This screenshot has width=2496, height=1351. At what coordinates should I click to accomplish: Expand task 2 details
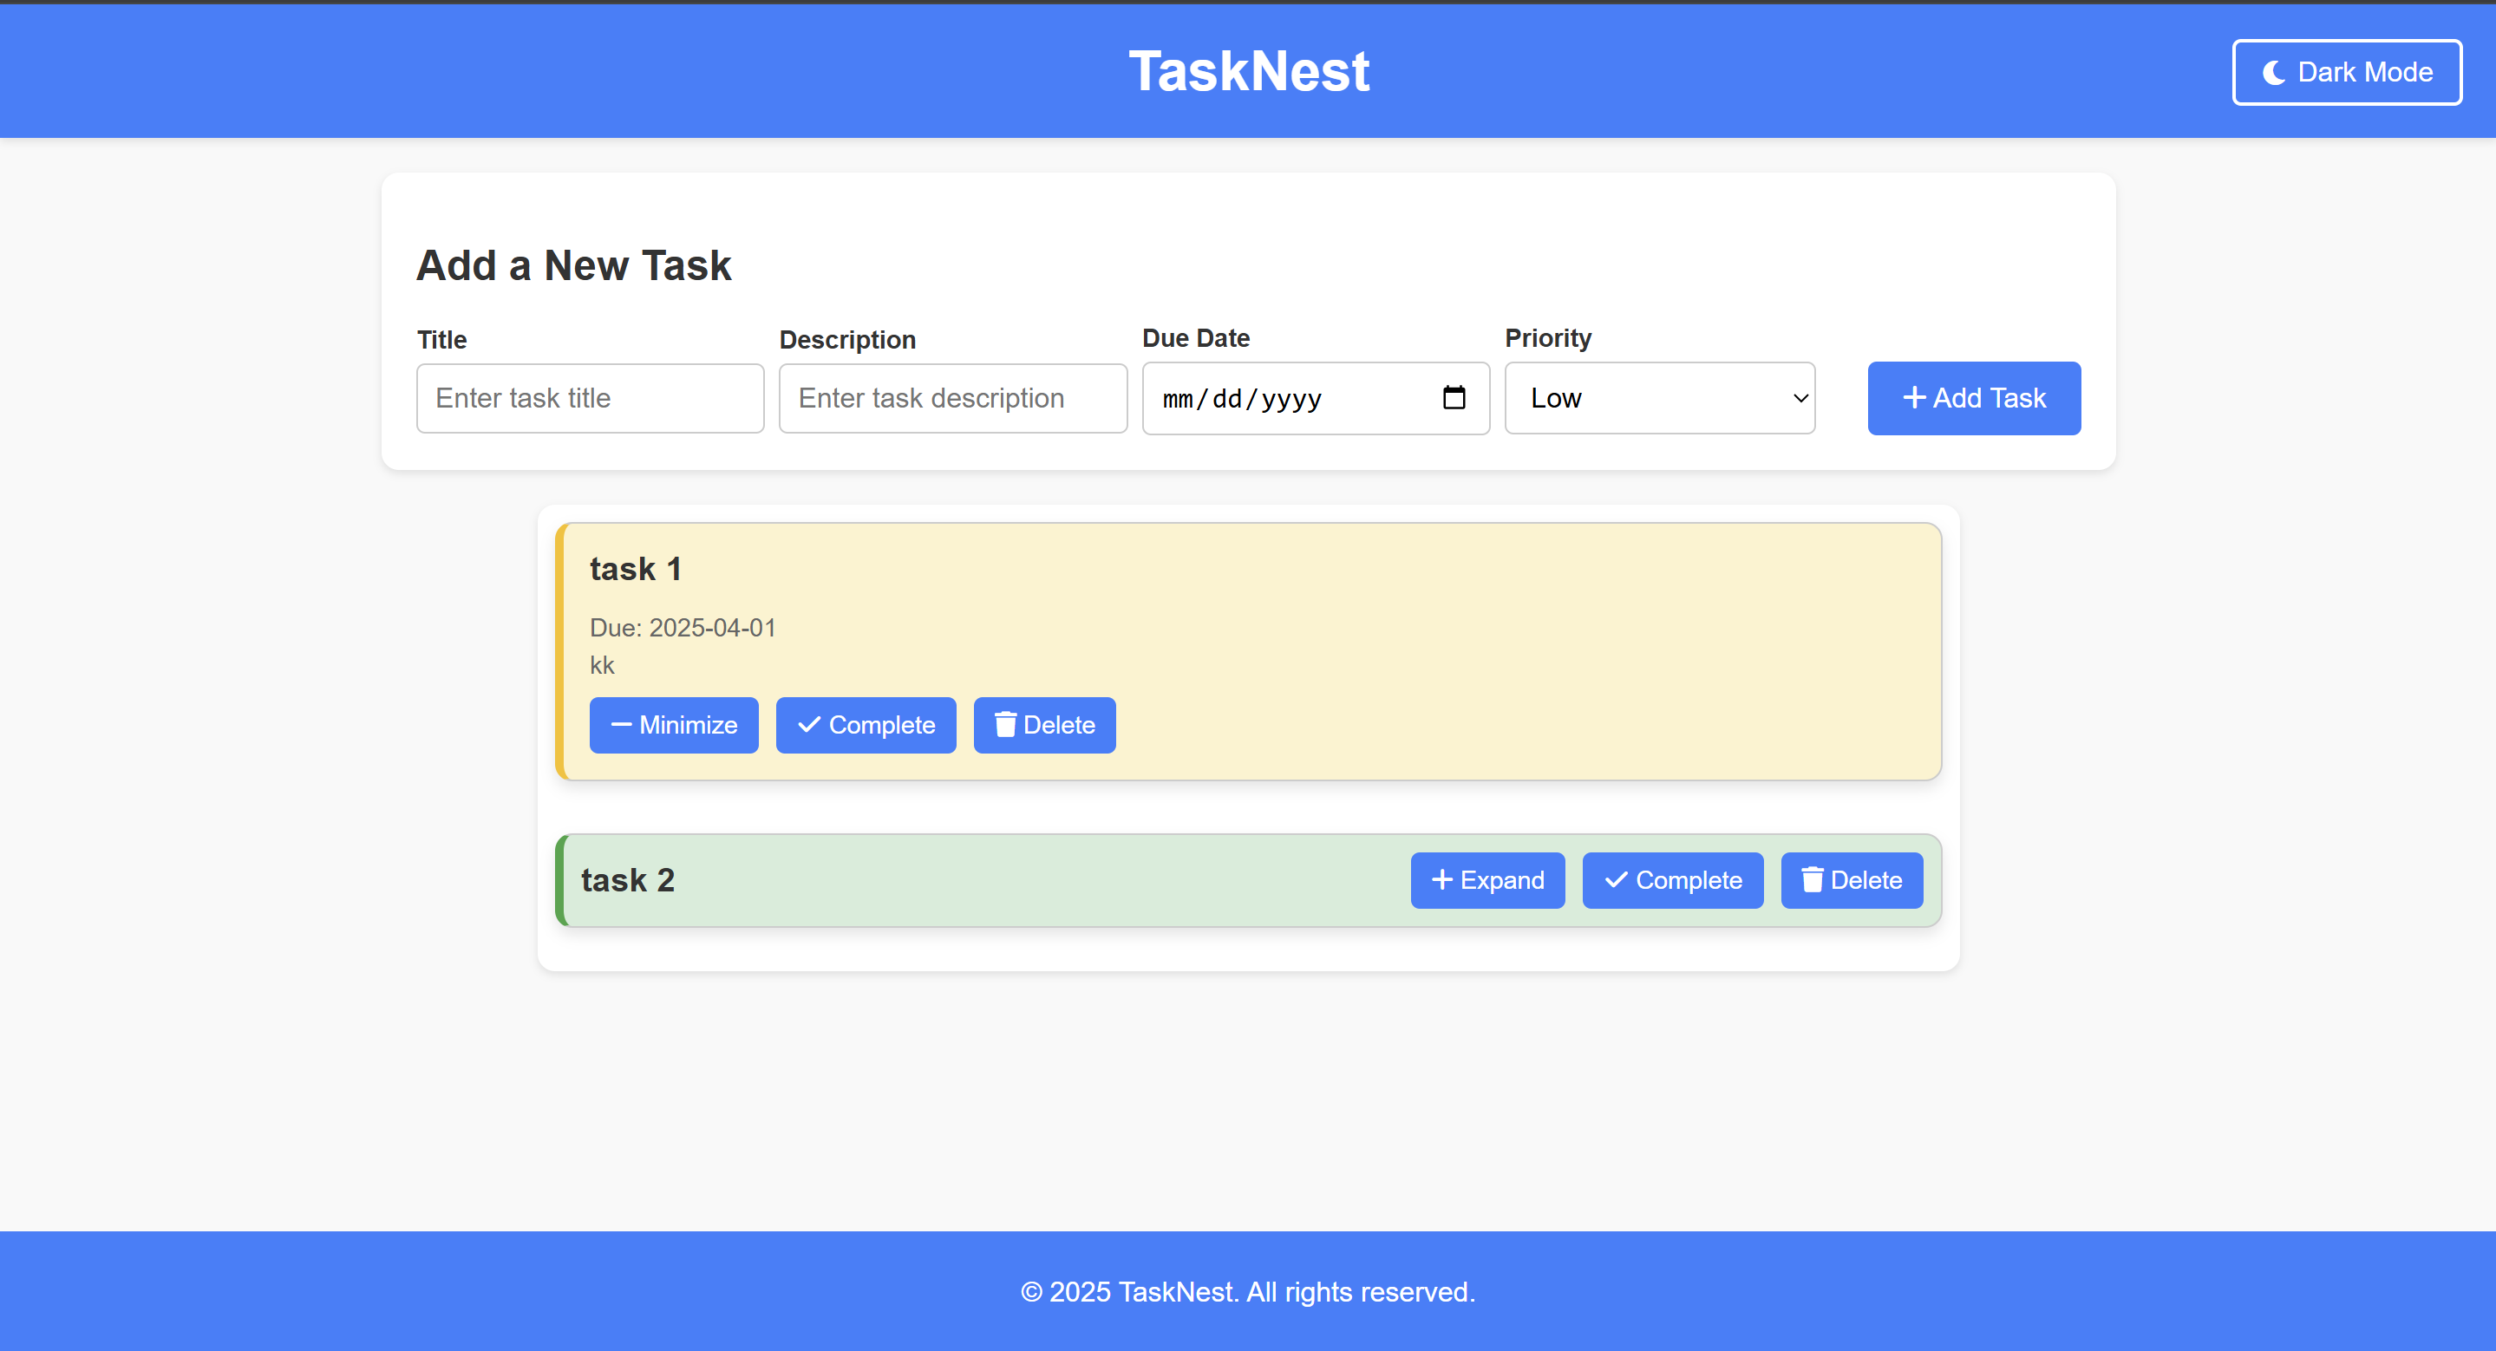(x=1486, y=880)
